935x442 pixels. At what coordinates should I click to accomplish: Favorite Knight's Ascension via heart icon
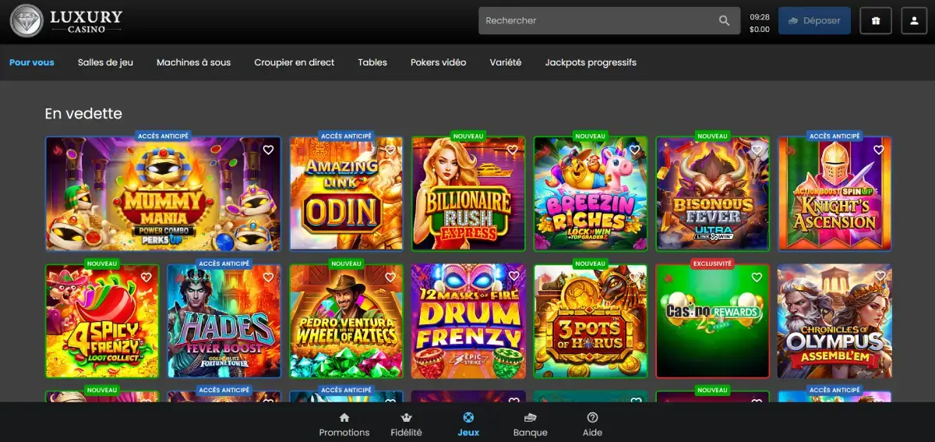coord(879,150)
